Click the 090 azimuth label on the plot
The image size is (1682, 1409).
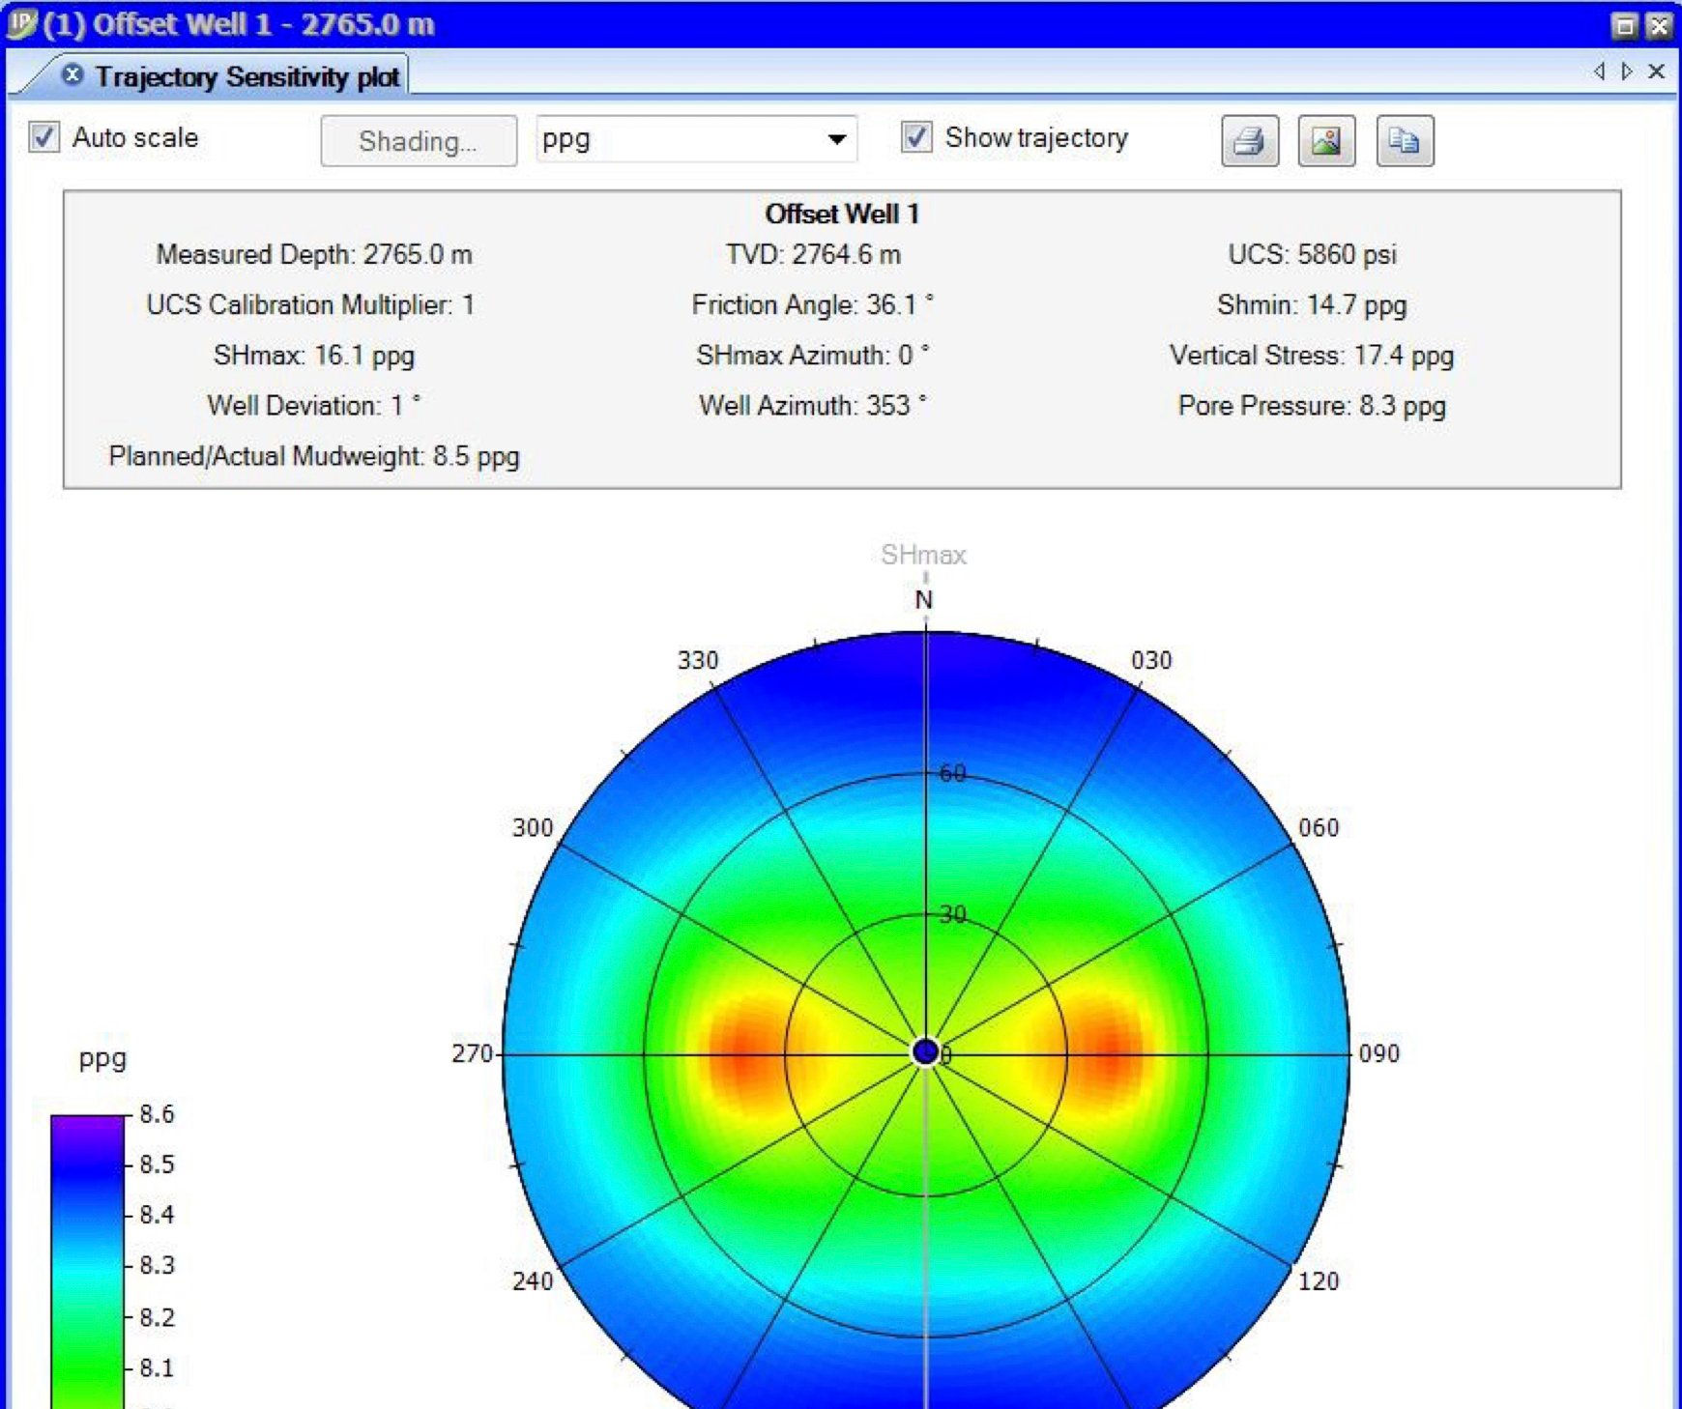click(x=1380, y=1053)
